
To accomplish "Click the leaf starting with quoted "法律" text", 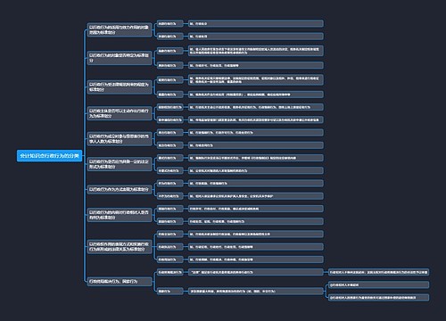I will click(256, 272).
